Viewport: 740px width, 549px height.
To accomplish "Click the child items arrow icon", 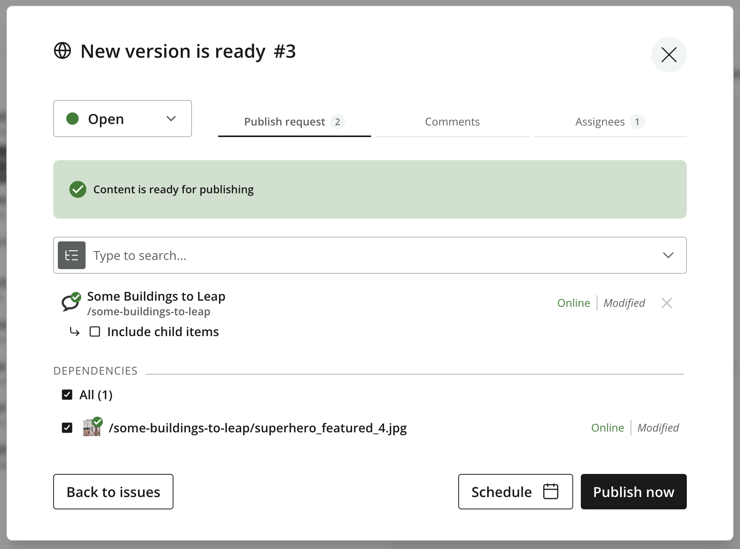I will (x=75, y=331).
